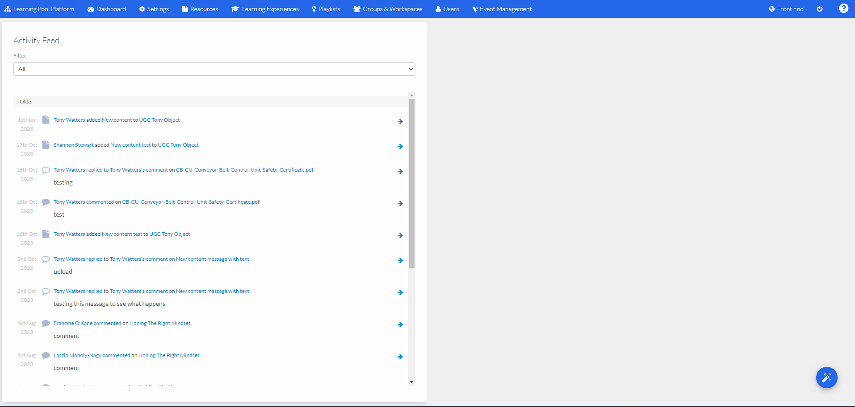Click 'Honing The Right Mindset' link
The image size is (855, 407).
160,323
